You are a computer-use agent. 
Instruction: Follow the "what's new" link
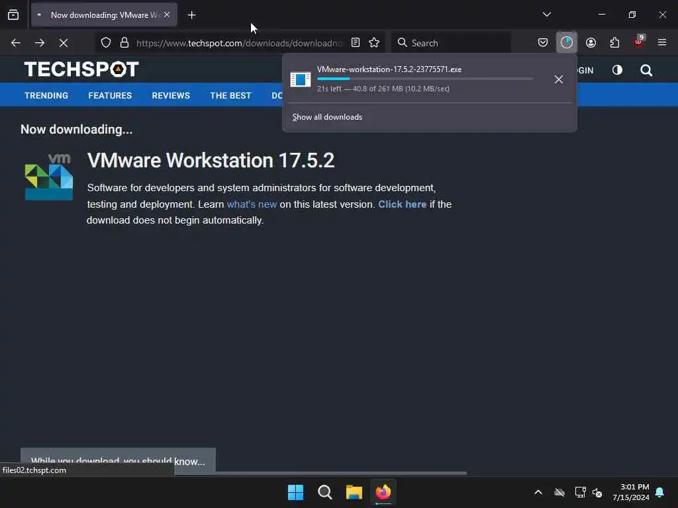tap(252, 204)
